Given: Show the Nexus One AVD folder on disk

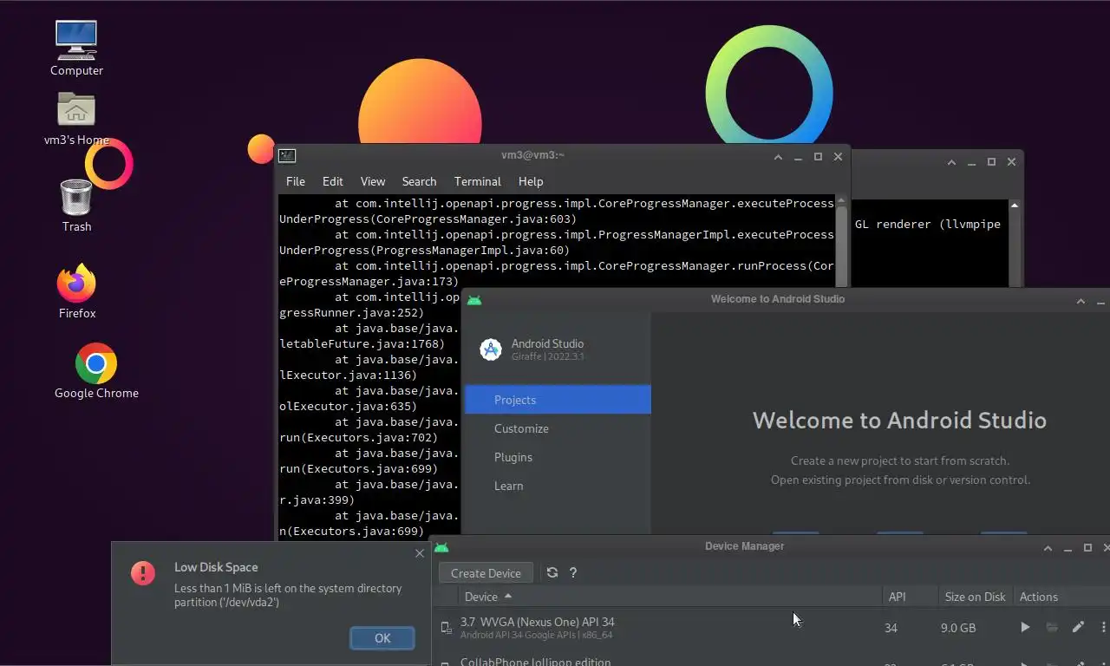Looking at the screenshot, I should [1052, 627].
